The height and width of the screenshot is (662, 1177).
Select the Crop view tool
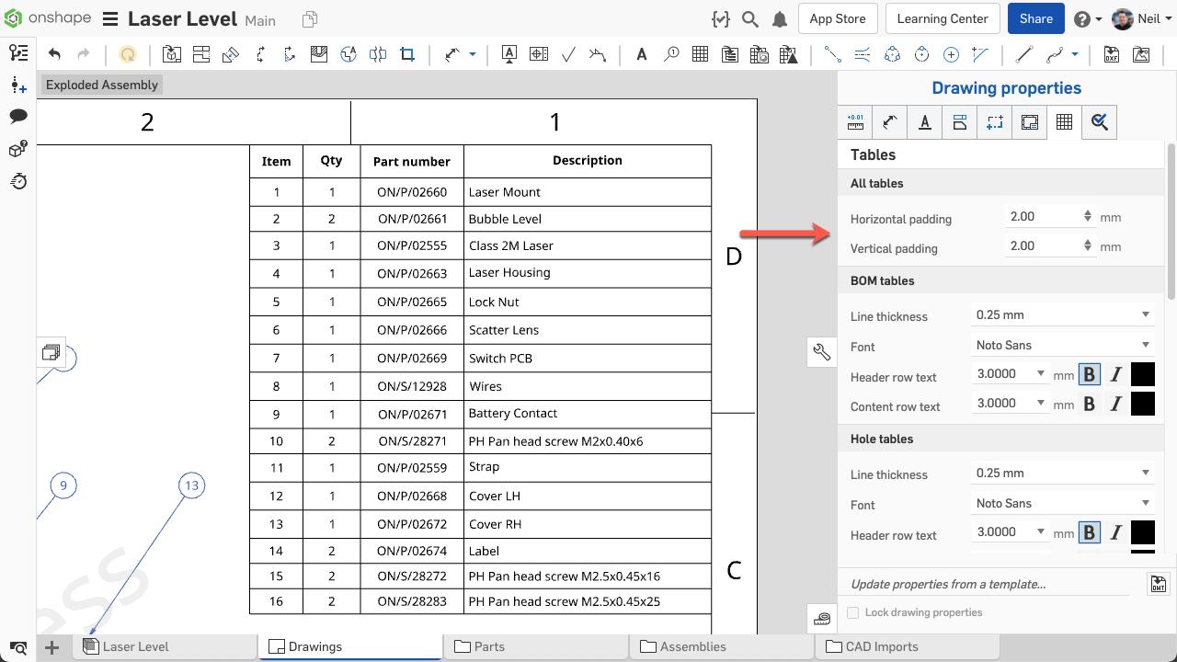click(407, 55)
